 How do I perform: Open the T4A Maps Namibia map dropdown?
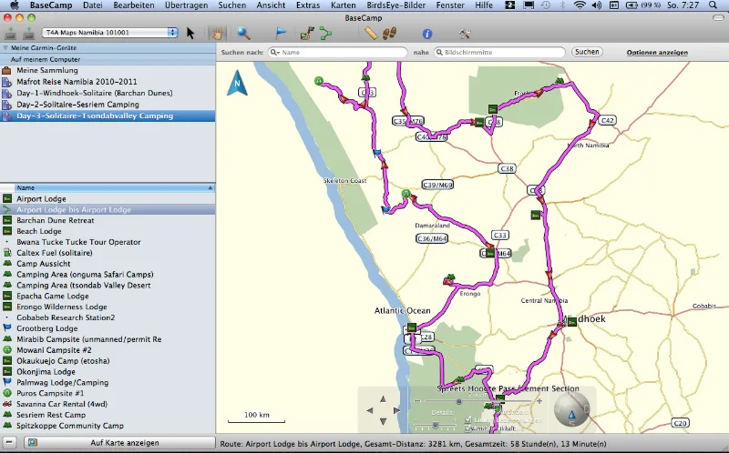point(110,33)
